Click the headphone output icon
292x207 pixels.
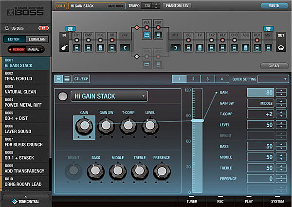click(x=280, y=48)
